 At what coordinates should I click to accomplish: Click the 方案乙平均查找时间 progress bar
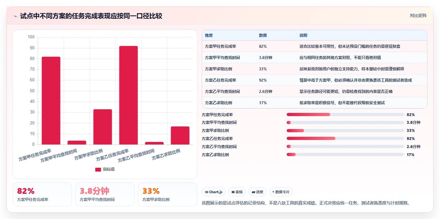point(345,147)
